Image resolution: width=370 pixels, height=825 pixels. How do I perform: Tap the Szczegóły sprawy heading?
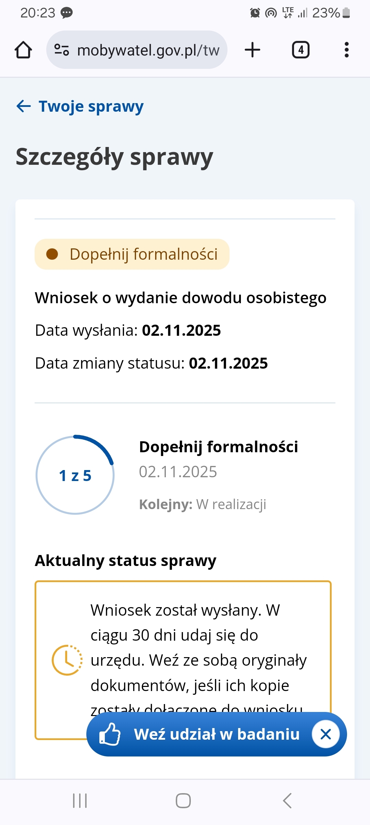point(114,157)
